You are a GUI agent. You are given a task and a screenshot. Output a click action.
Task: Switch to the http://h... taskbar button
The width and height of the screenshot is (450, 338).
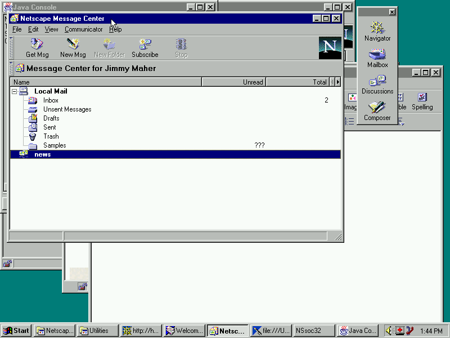[x=142, y=331]
